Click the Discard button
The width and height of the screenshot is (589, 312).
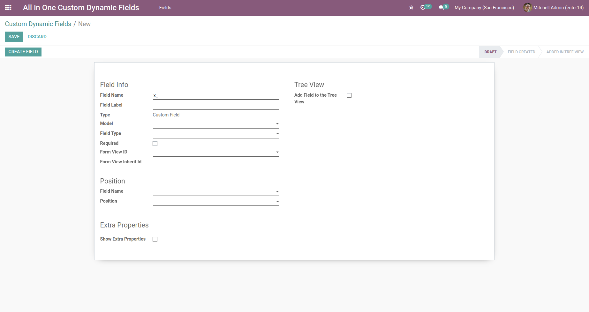pos(37,37)
